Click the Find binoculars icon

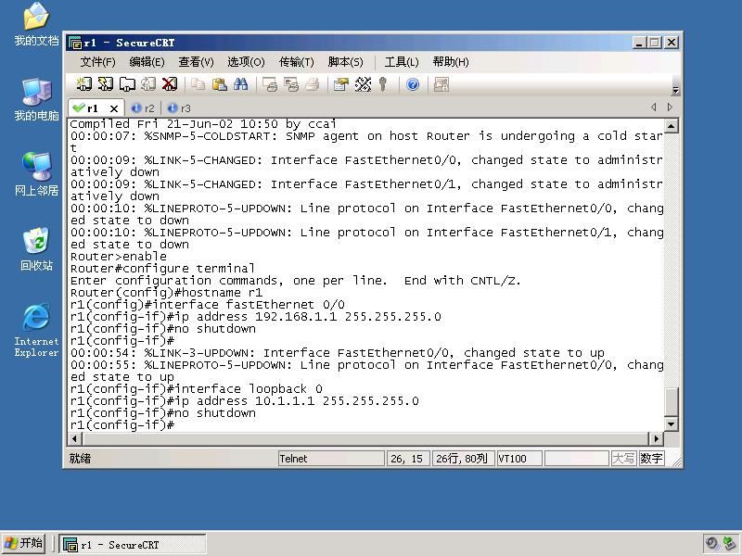[240, 84]
